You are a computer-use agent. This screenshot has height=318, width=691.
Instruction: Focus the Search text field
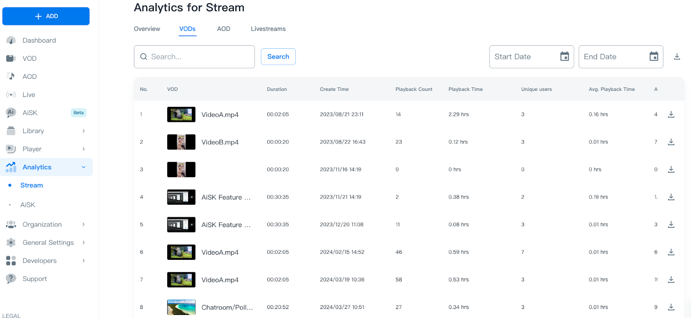click(200, 57)
